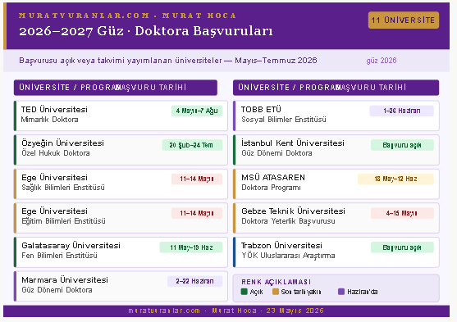
Task: Open the MSÜ ATASAREN card
Action: (336, 184)
